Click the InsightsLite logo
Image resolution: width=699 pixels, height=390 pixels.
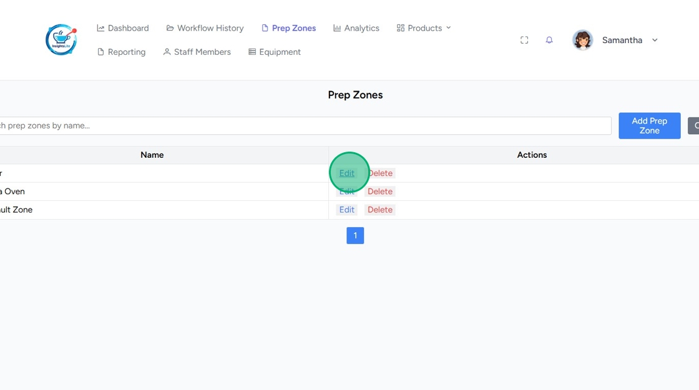tap(61, 40)
